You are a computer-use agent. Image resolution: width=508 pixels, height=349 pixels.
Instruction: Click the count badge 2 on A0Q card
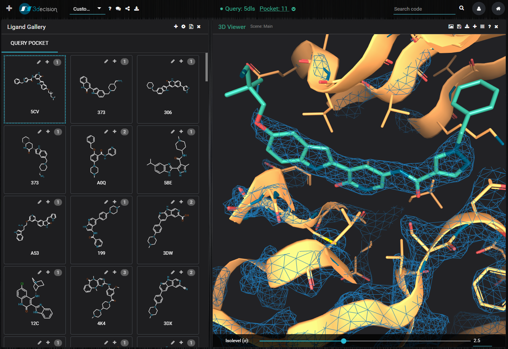pyautogui.click(x=124, y=132)
